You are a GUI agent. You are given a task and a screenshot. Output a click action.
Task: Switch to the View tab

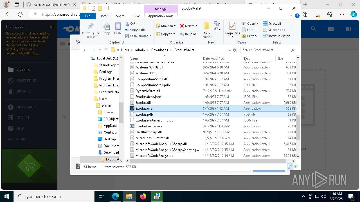point(136,16)
